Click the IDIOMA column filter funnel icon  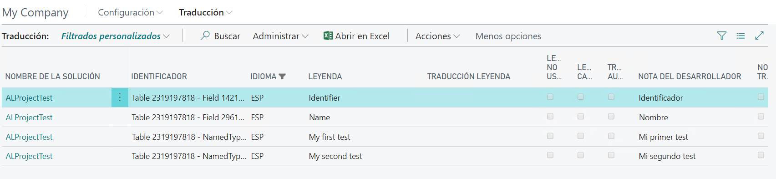(x=282, y=77)
